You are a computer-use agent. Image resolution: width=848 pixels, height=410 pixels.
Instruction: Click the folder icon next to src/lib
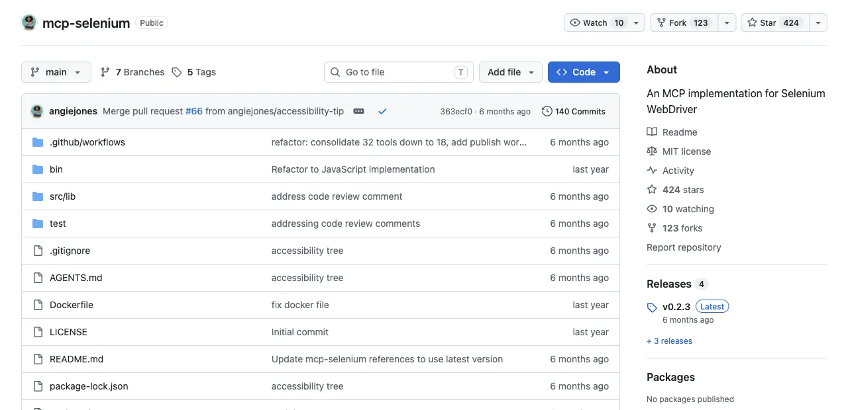(x=38, y=196)
